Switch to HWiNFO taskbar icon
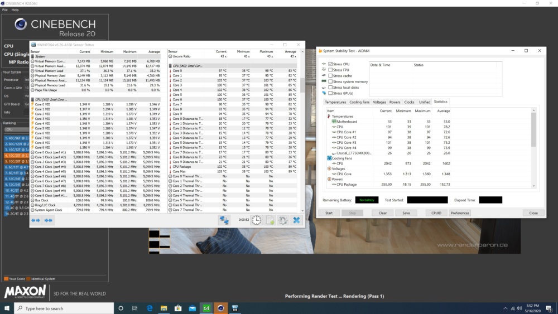Screen dimensions: 558x314 [235, 308]
